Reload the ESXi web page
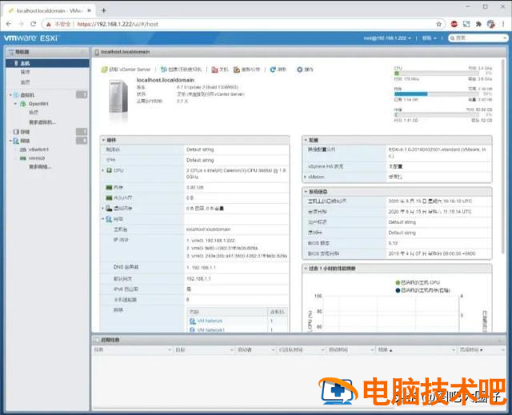The image size is (512, 415). 33,24
